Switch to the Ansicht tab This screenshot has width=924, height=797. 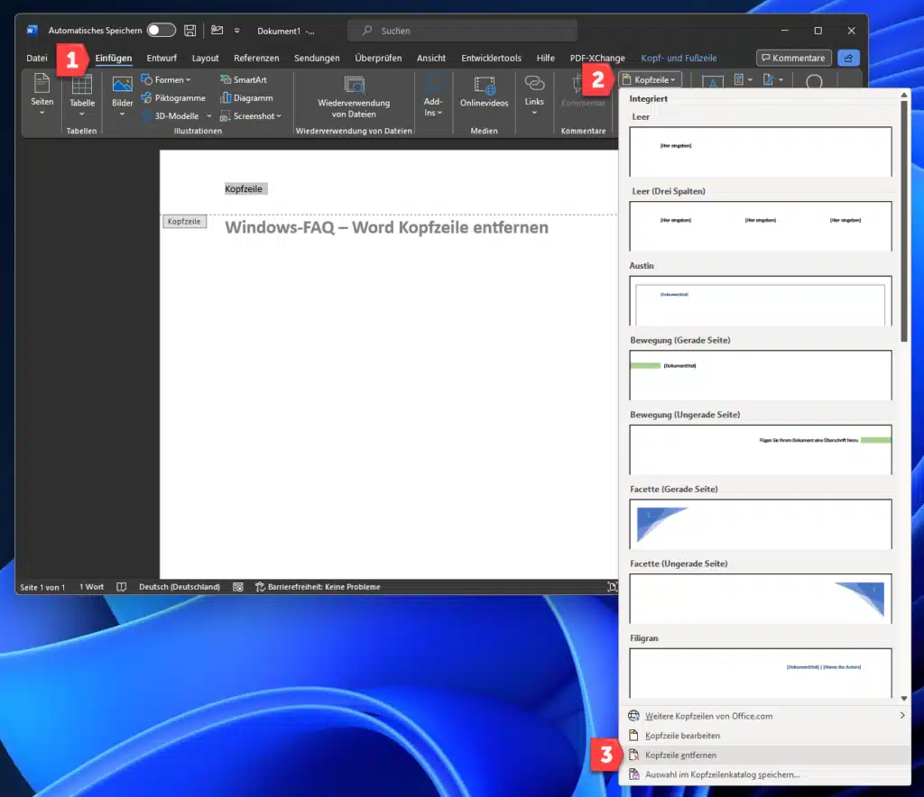(x=430, y=58)
